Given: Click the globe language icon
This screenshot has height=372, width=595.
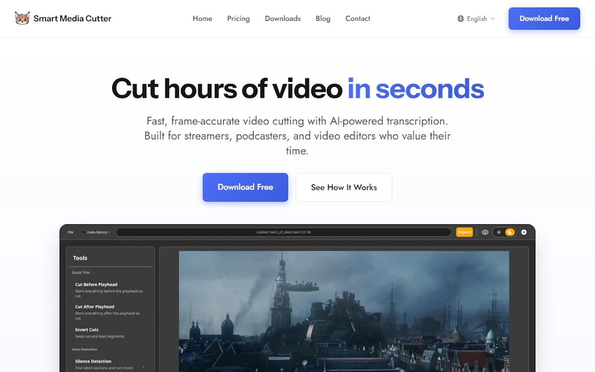Looking at the screenshot, I should point(461,19).
